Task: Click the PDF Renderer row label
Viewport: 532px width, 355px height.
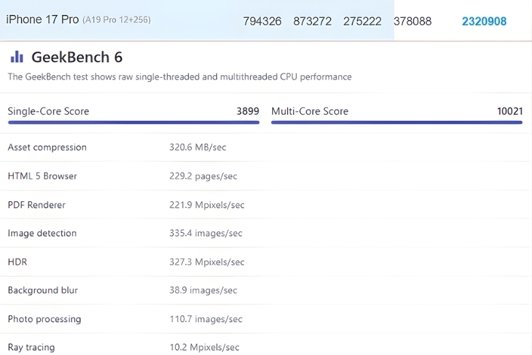Action: pos(37,205)
